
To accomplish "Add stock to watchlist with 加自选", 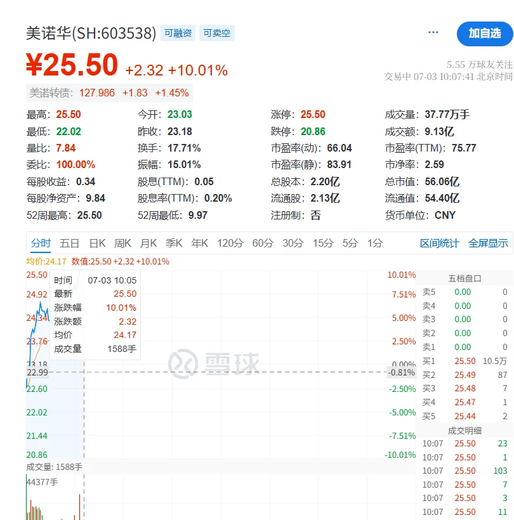I will 485,34.
